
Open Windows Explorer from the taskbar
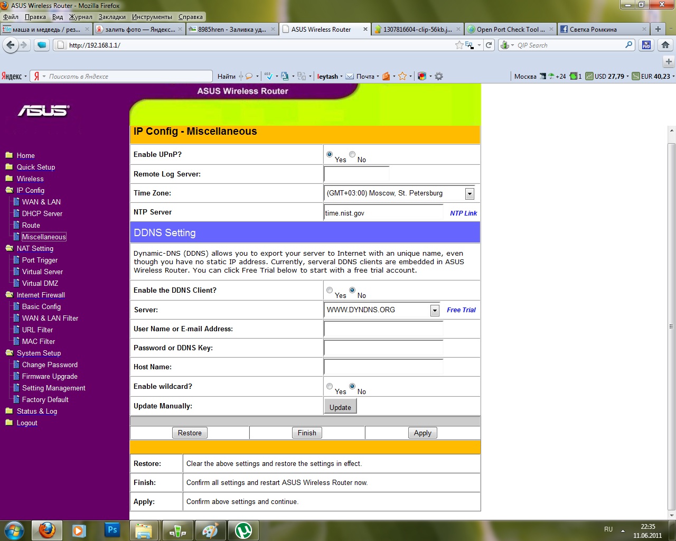tap(144, 530)
